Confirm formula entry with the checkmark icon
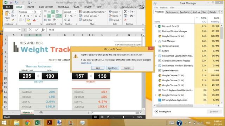The height and width of the screenshot is (126, 225). 37,29
